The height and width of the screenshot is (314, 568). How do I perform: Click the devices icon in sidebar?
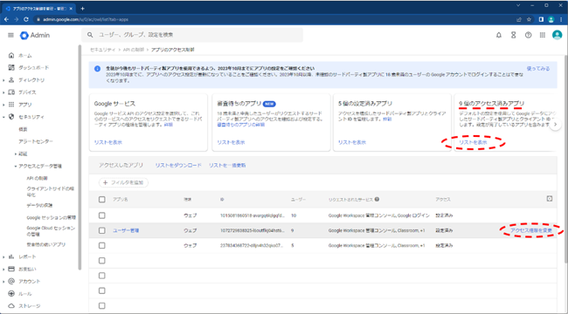click(11, 92)
